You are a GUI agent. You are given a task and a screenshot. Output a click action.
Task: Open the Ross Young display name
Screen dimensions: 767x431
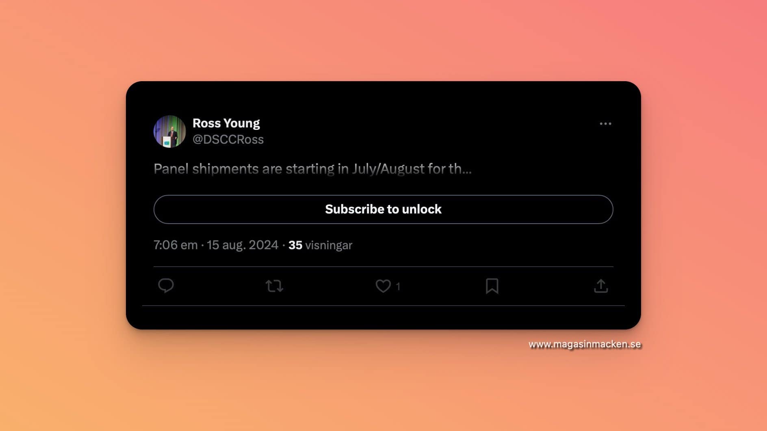click(x=226, y=123)
